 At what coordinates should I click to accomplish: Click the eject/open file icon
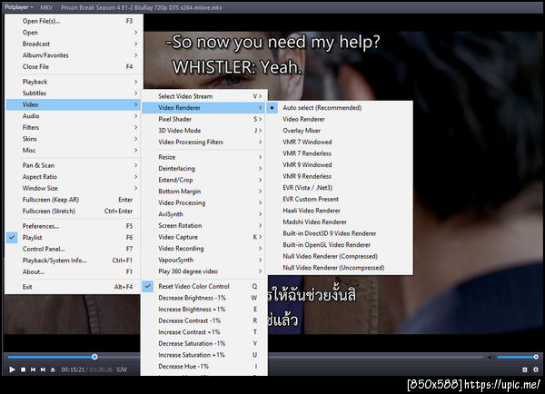pyautogui.click(x=53, y=369)
